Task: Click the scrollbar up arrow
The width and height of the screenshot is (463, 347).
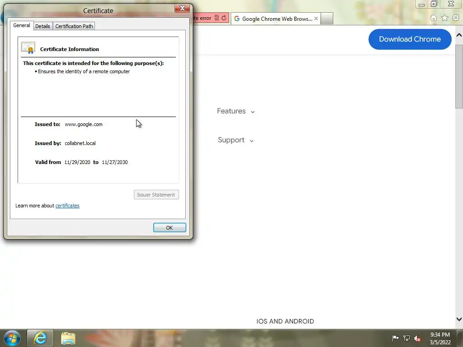Action: pos(459,35)
